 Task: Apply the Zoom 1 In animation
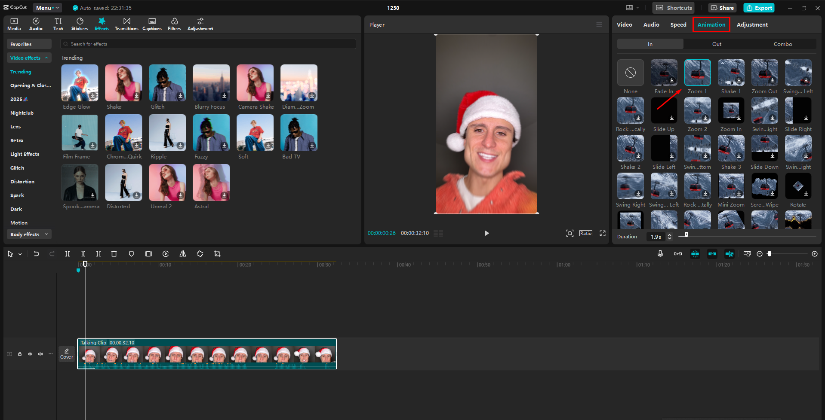pos(697,72)
